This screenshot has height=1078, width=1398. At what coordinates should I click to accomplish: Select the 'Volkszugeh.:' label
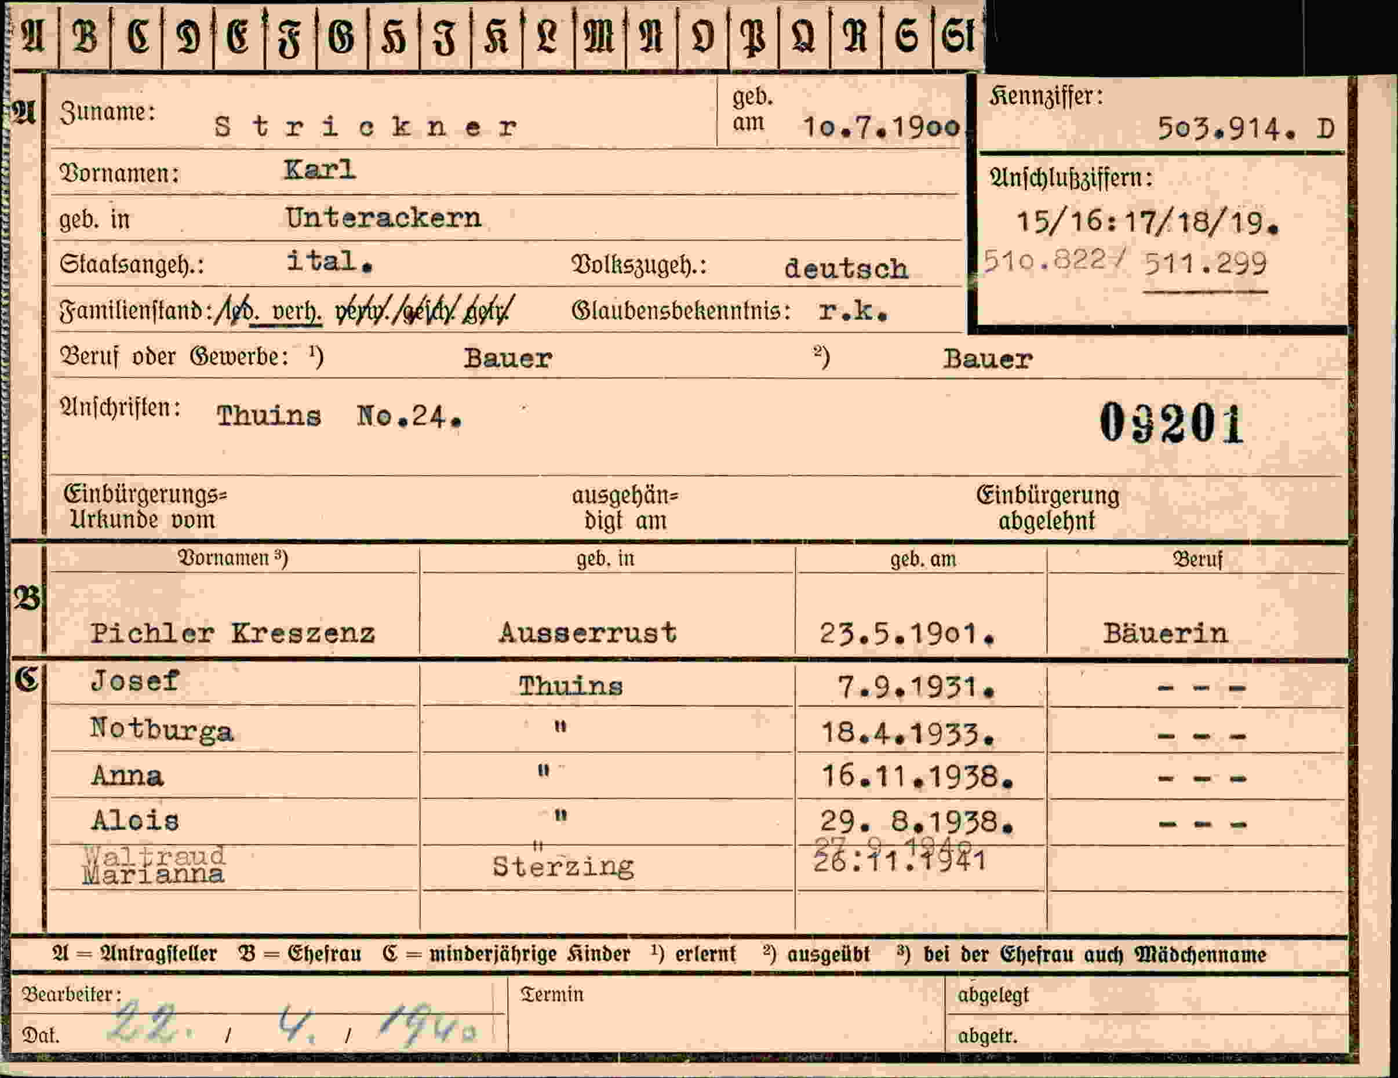pos(639,264)
